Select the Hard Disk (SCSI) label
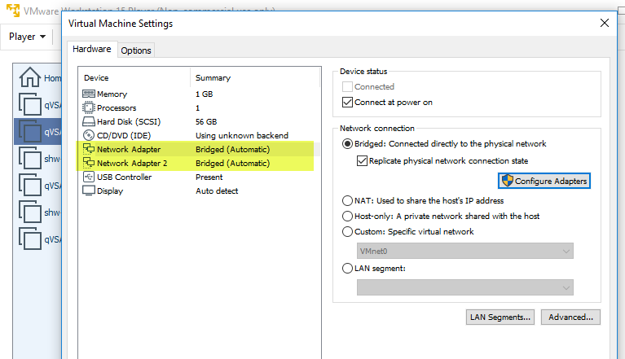Screen dimensions: 625x359 pyautogui.click(x=129, y=122)
